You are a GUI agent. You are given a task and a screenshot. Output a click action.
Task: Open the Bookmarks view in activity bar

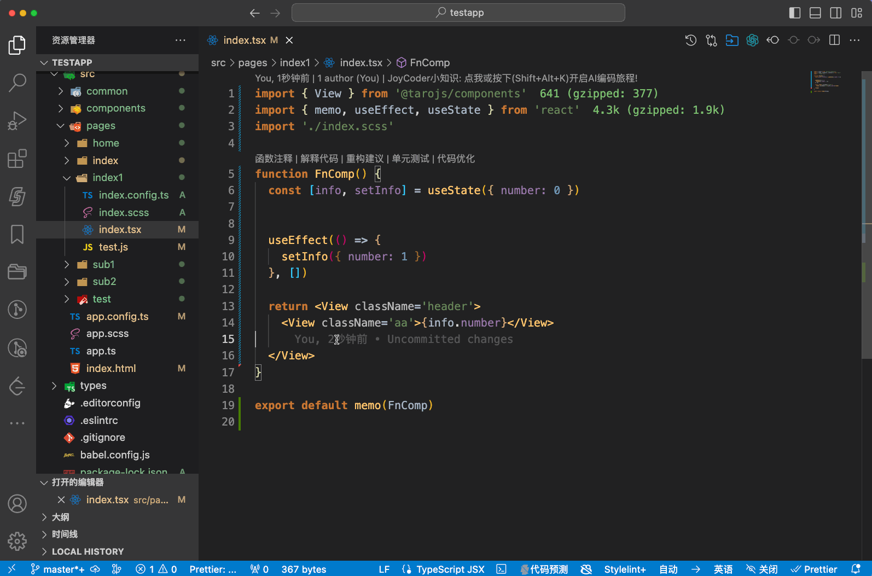(x=17, y=234)
